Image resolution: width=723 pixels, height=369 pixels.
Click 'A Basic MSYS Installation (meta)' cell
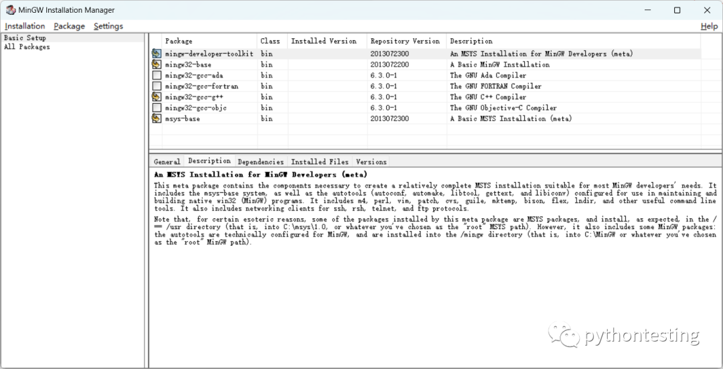point(511,119)
